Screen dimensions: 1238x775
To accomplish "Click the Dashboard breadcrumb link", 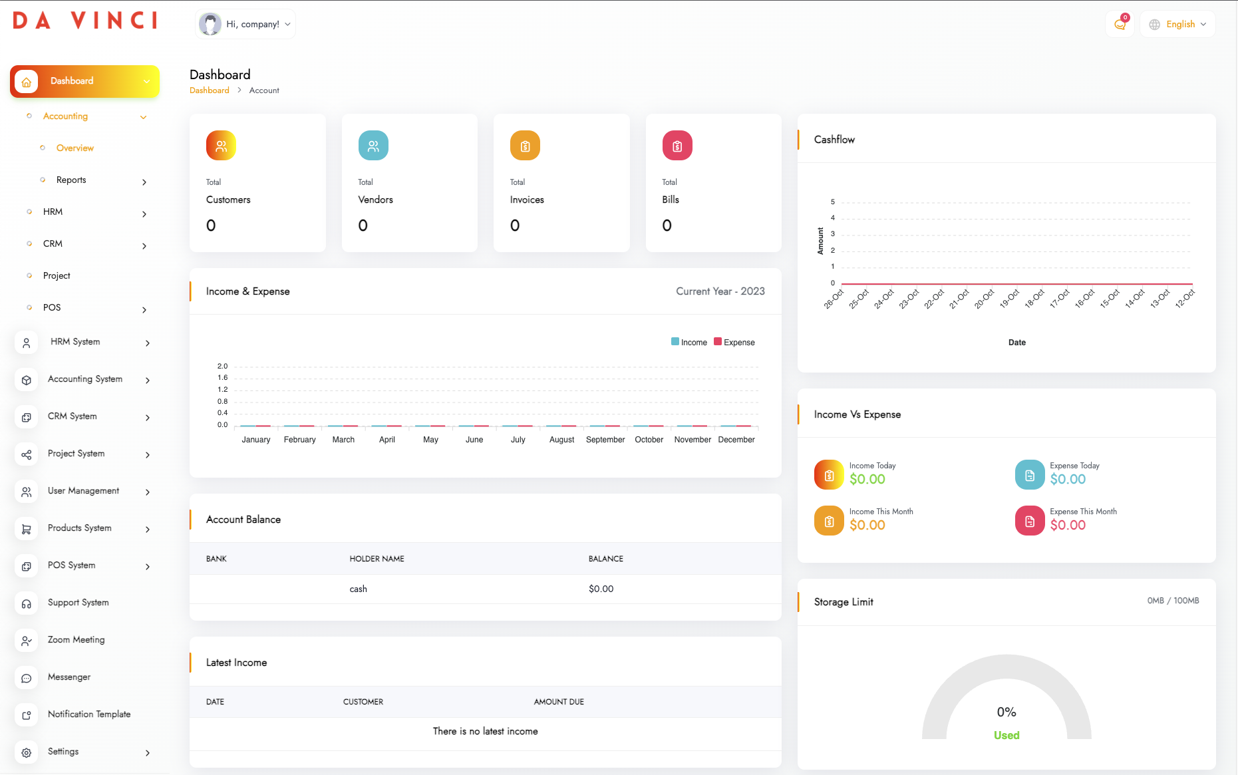I will (x=210, y=90).
